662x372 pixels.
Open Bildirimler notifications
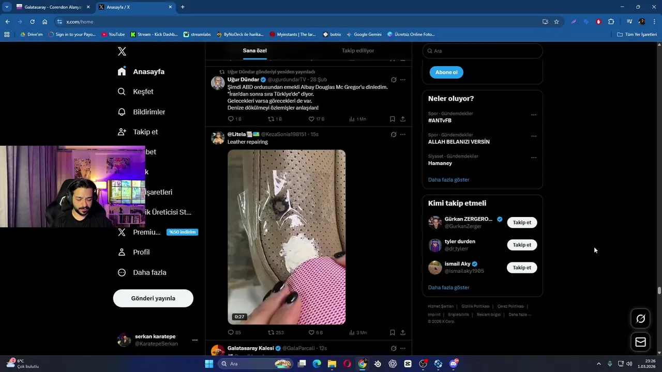pyautogui.click(x=142, y=112)
